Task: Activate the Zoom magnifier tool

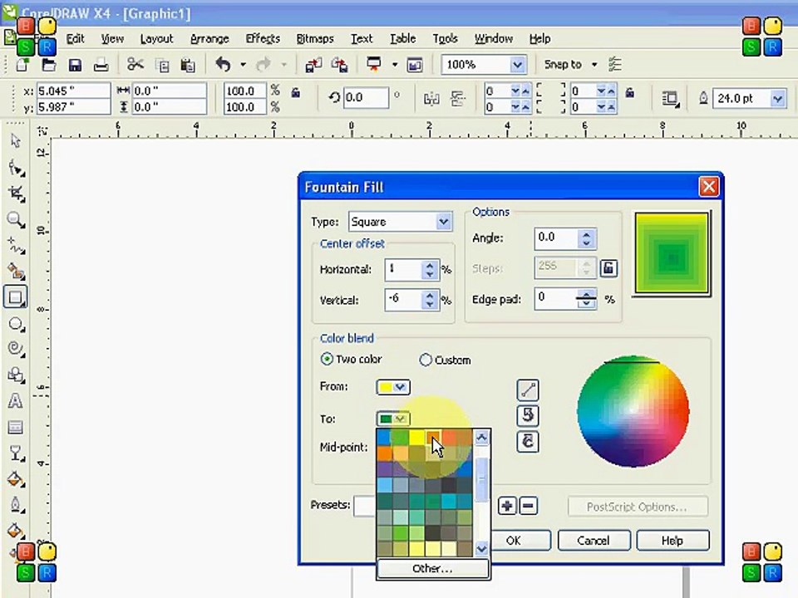Action: click(16, 220)
